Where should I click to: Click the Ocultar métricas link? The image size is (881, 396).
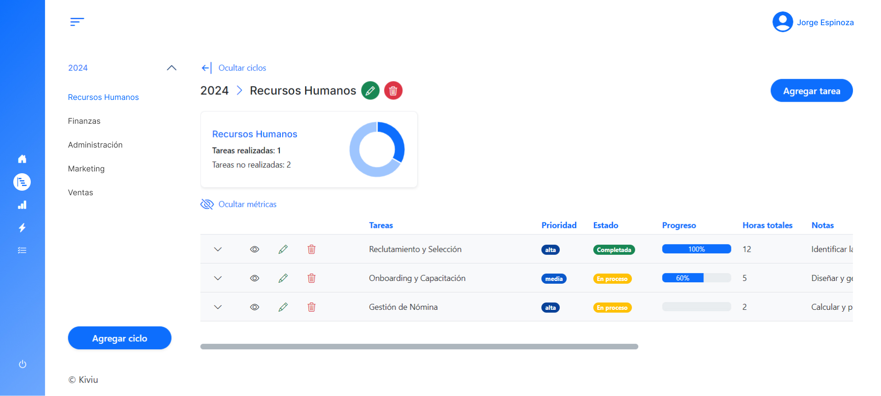[247, 204]
